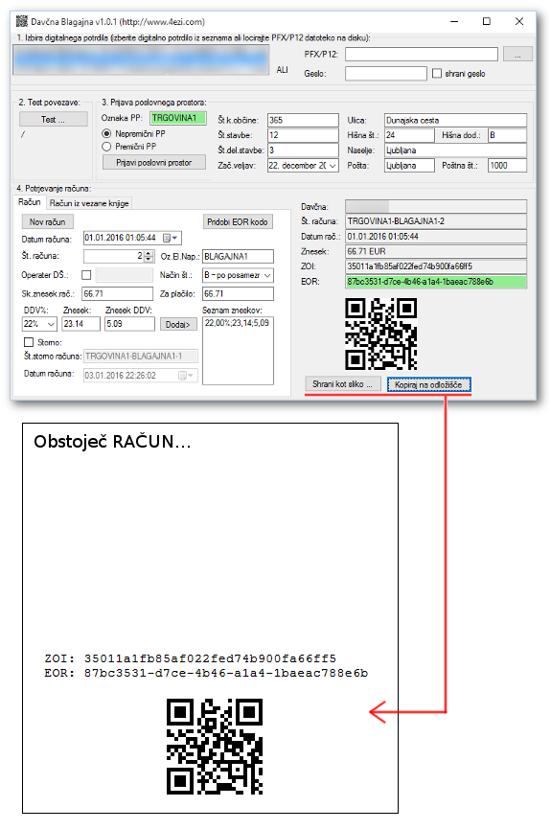
Task: Select the 'Nepremični PP' radio button
Action: coord(106,133)
